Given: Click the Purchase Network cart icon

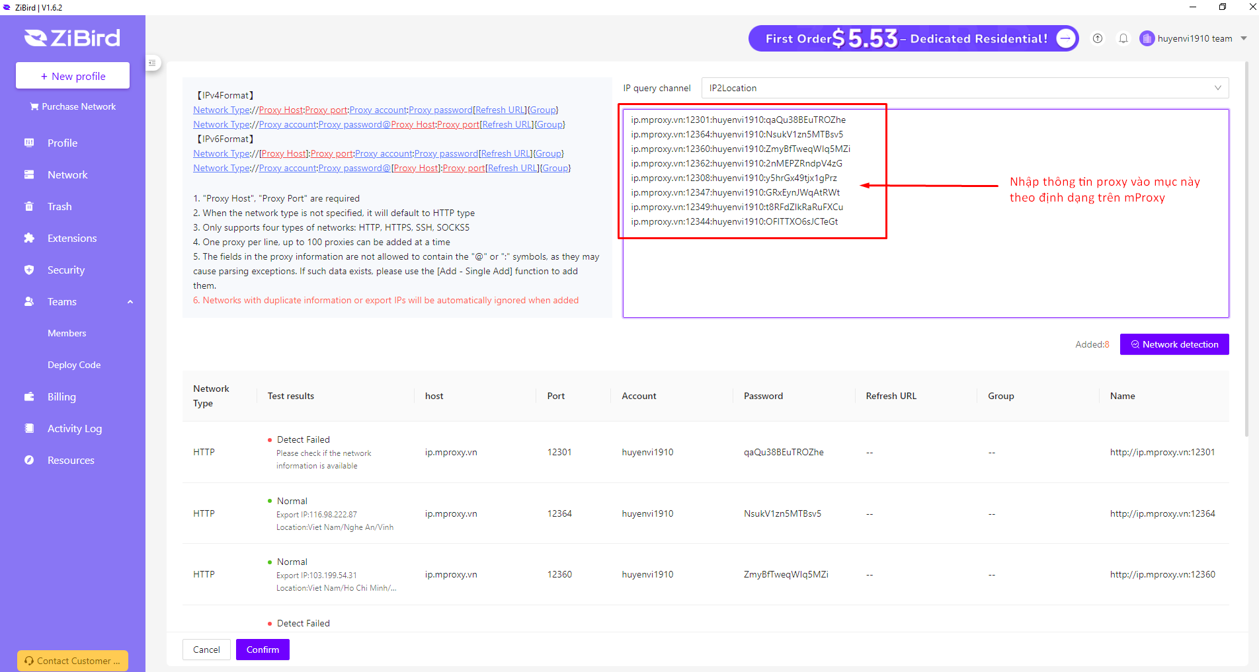Looking at the screenshot, I should point(34,106).
